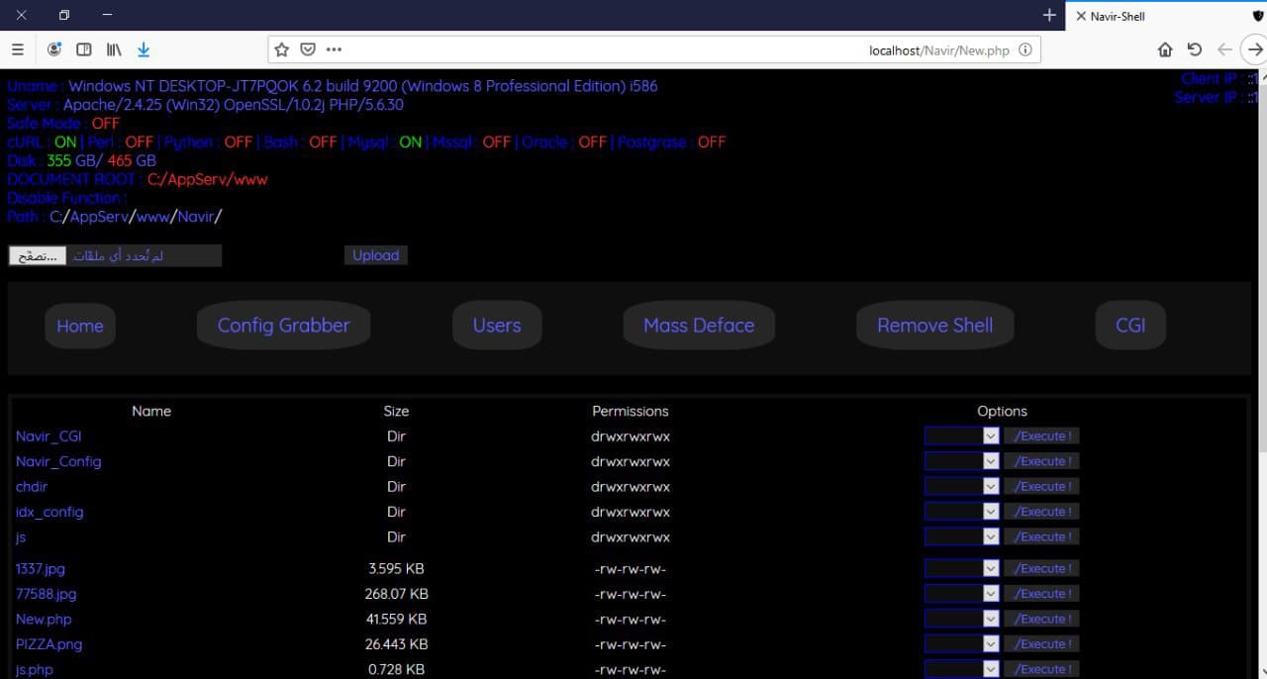Open the Navir_CGI directory link

pyautogui.click(x=49, y=436)
